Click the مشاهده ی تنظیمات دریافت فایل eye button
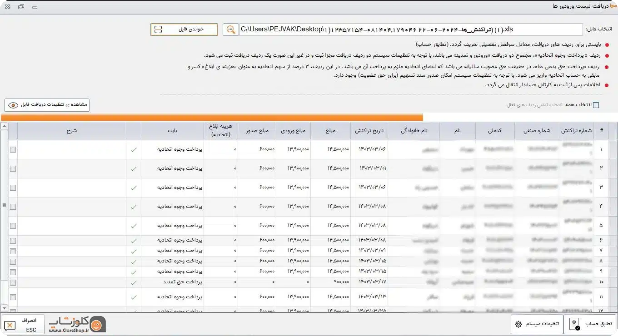 click(47, 105)
